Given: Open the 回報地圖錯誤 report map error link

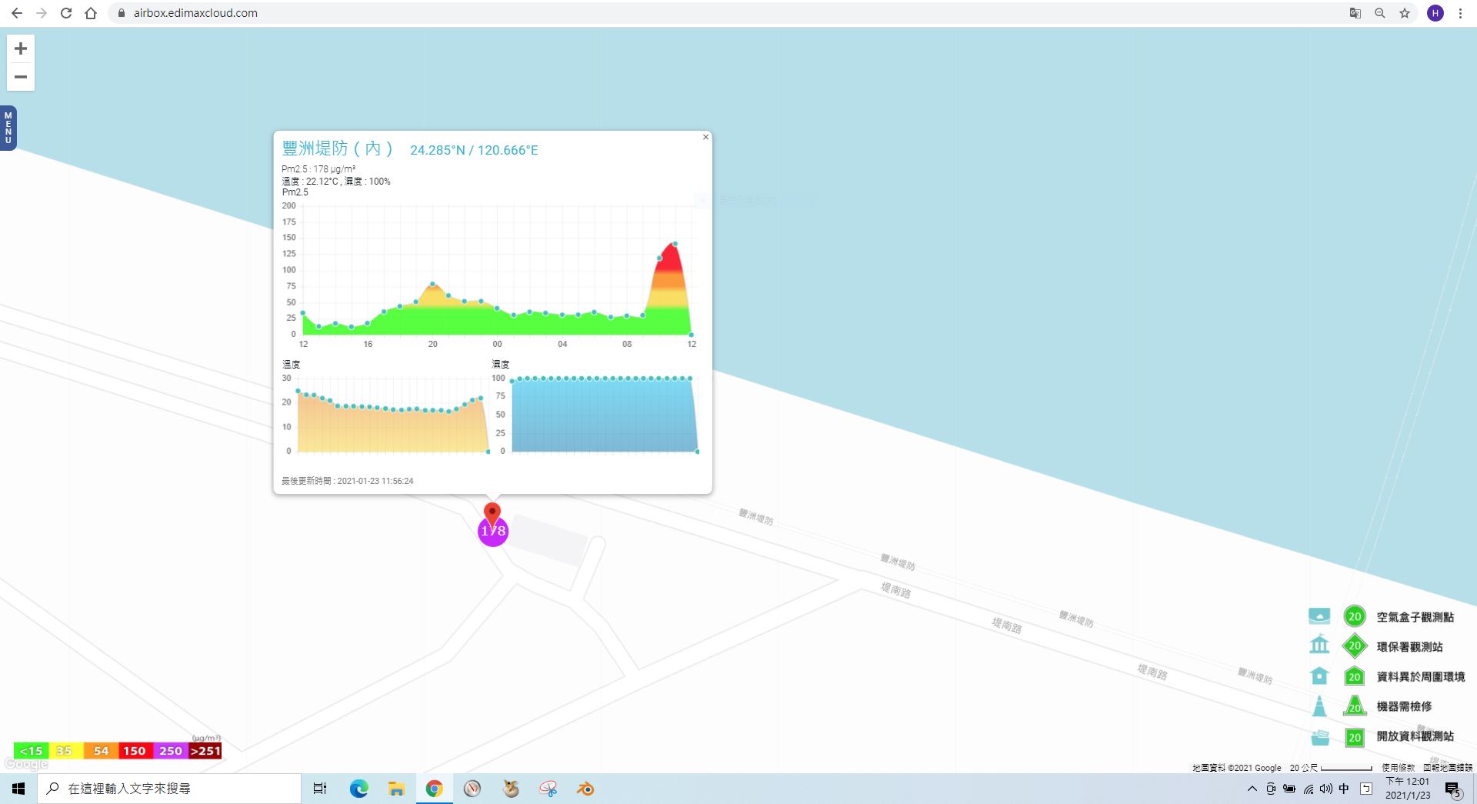Looking at the screenshot, I should click(x=1447, y=768).
